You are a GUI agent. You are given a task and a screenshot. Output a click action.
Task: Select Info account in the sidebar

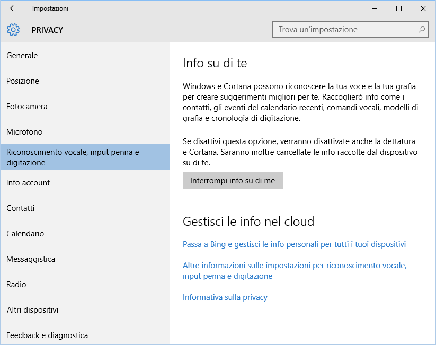pyautogui.click(x=85, y=183)
